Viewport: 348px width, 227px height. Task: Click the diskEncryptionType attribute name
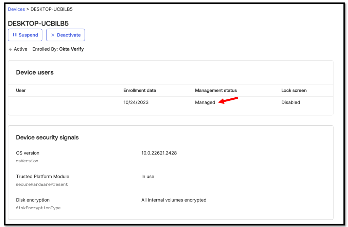click(38, 208)
